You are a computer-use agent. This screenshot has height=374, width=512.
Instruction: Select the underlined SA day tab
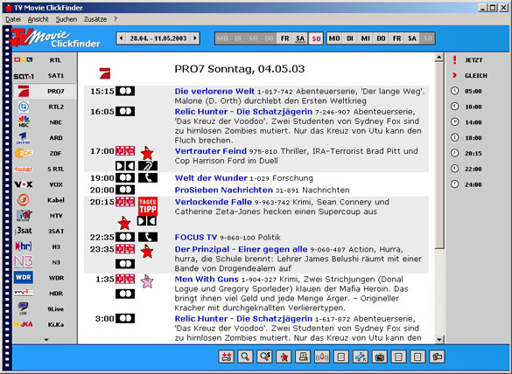300,38
